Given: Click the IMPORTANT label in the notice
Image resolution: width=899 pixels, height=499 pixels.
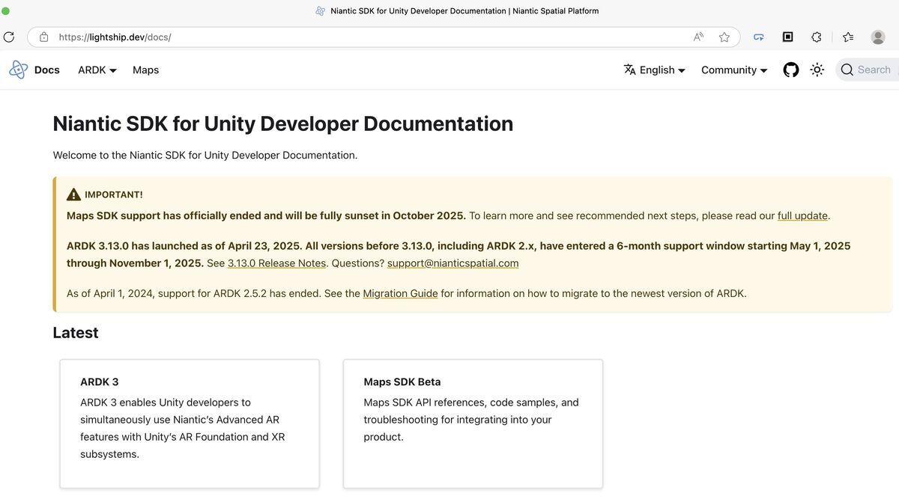Looking at the screenshot, I should click(x=114, y=195).
